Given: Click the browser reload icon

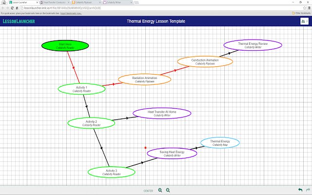Looking at the screenshot, I should [x=12, y=8].
